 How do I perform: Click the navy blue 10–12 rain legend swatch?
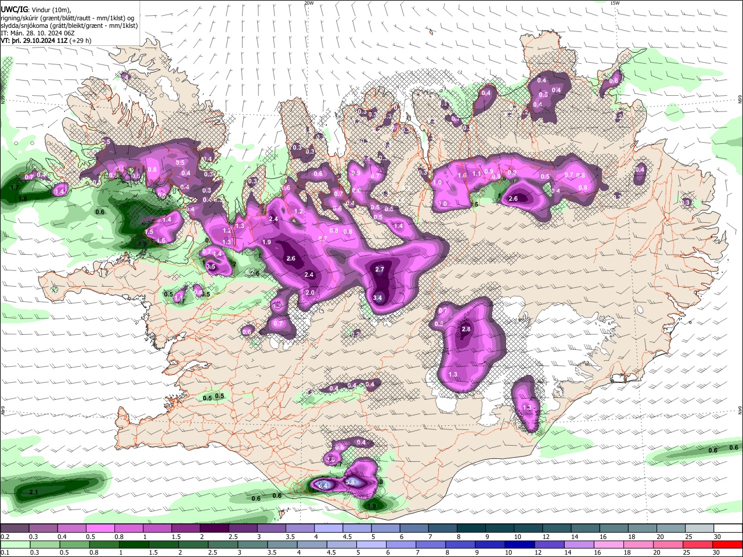click(520, 545)
